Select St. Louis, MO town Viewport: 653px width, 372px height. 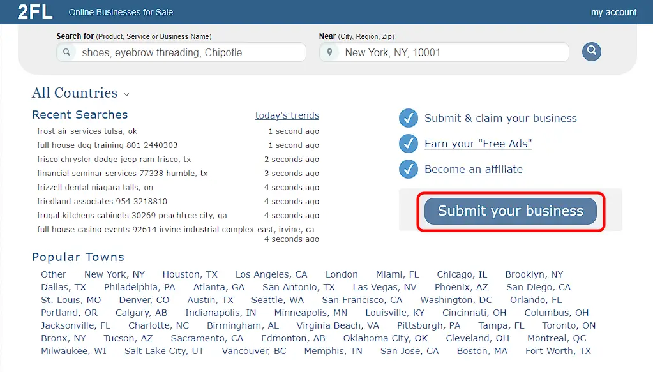tap(71, 300)
